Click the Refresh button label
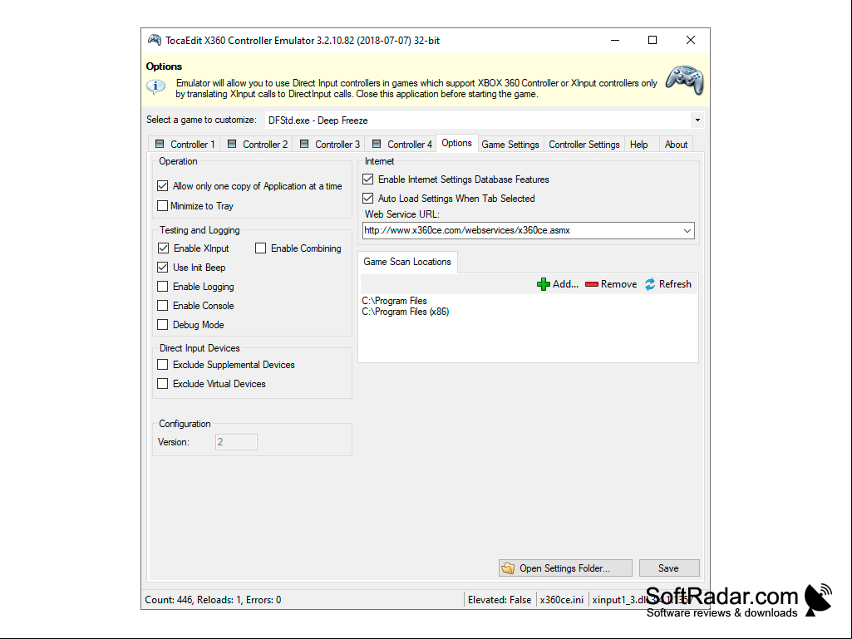The height and width of the screenshot is (639, 852). pyautogui.click(x=676, y=284)
